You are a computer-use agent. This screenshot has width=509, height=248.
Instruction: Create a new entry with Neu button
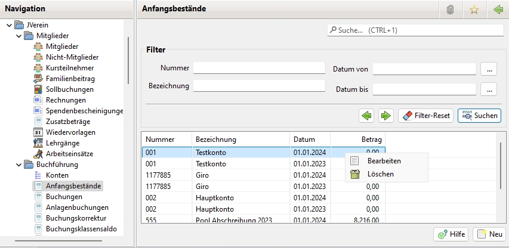point(489,234)
